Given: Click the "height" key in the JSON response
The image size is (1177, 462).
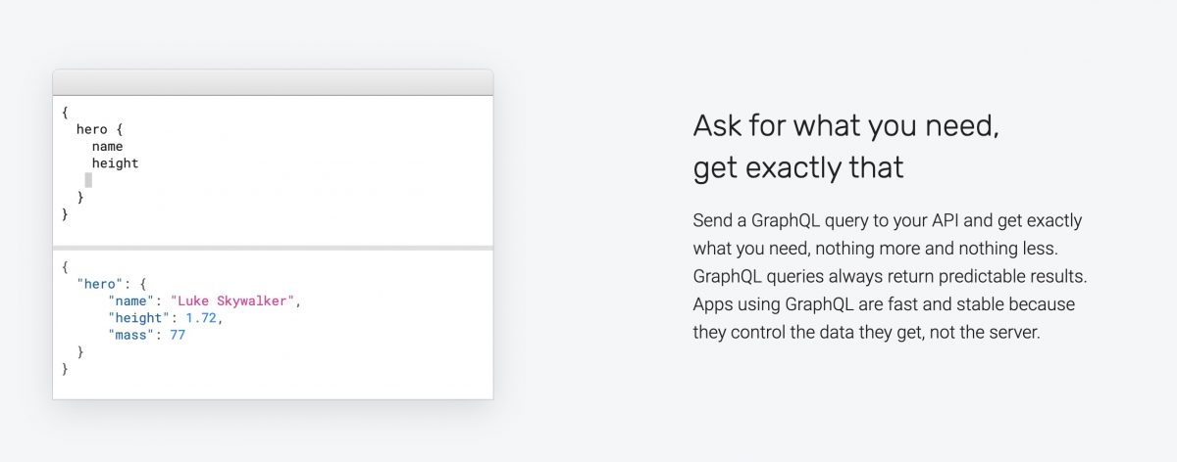Looking at the screenshot, I should (139, 317).
